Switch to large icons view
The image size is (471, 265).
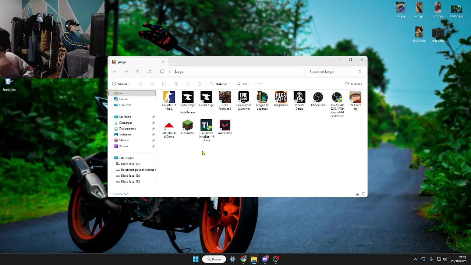click(364, 194)
